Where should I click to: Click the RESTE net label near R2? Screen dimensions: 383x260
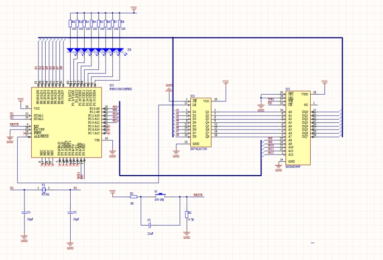click(x=198, y=194)
